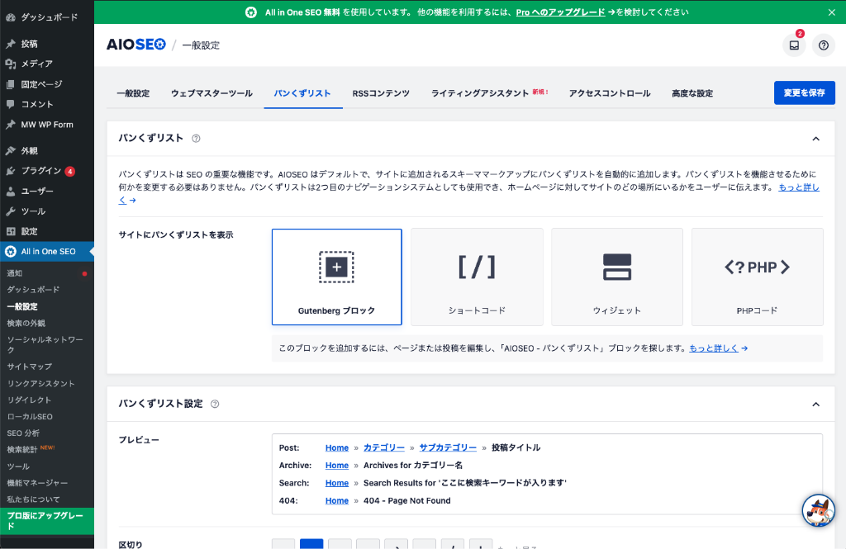
Task: Click Home link in the Archive preview row
Action: (x=337, y=466)
